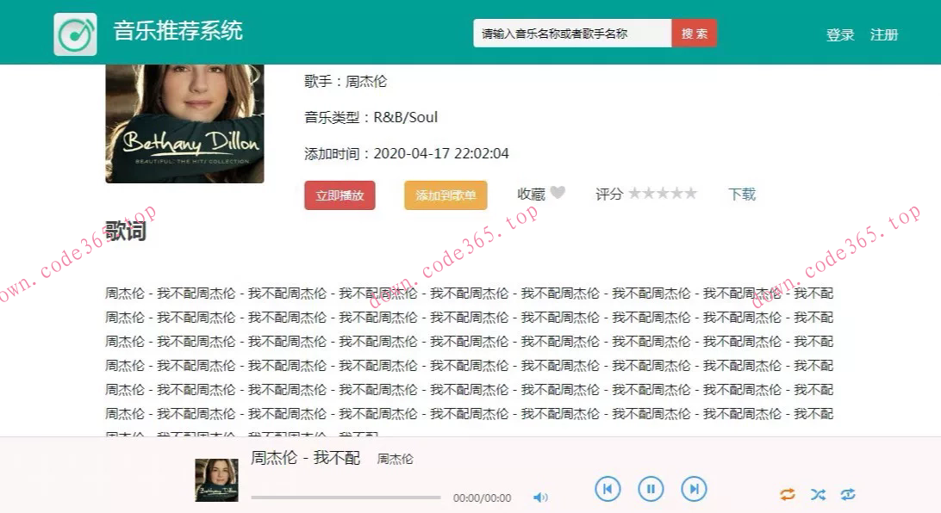Viewport: 941px width, 513px height.
Task: Click the 添加到歌单 add-to-playlist button
Action: click(445, 195)
